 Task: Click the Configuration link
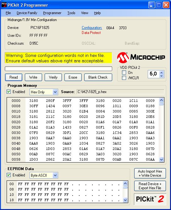92,28
